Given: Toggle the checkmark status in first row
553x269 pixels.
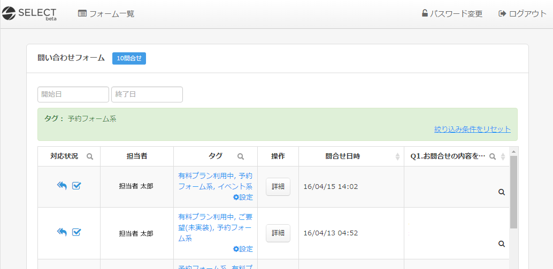Looking at the screenshot, I should click(76, 186).
